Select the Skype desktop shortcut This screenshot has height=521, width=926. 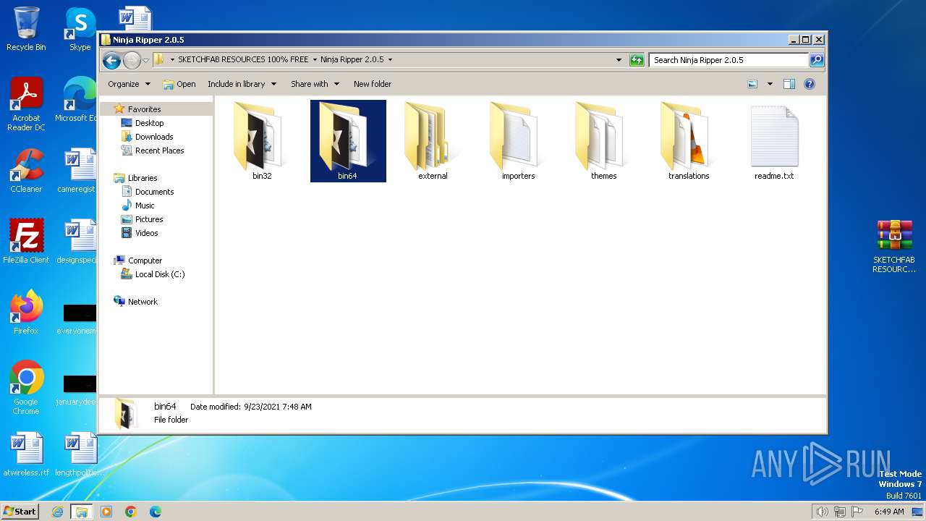pos(80,29)
